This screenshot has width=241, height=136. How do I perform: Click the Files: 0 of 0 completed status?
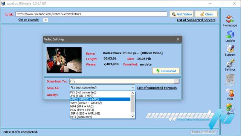click(x=21, y=132)
